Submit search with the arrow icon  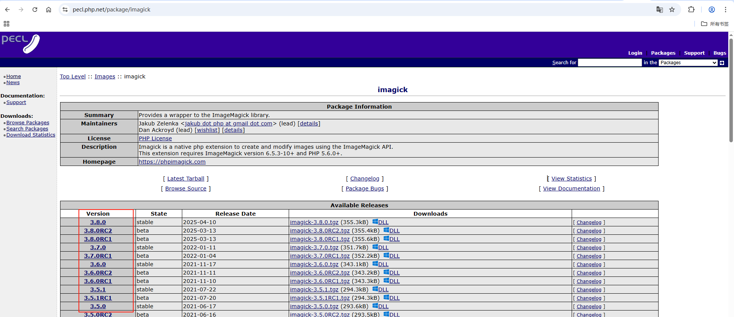coord(722,63)
